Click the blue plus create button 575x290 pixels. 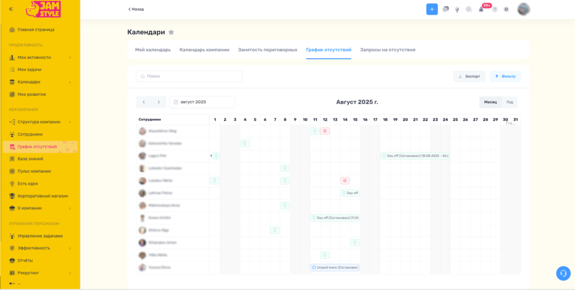tap(432, 9)
